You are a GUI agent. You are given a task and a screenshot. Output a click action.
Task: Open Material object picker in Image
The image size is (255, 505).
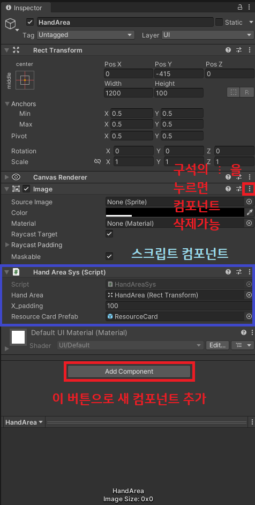click(249, 223)
